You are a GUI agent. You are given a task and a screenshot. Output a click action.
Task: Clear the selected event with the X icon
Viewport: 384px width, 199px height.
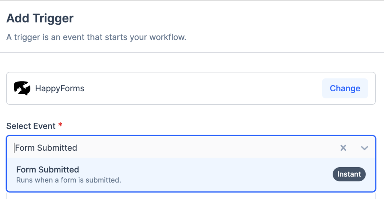coord(343,148)
